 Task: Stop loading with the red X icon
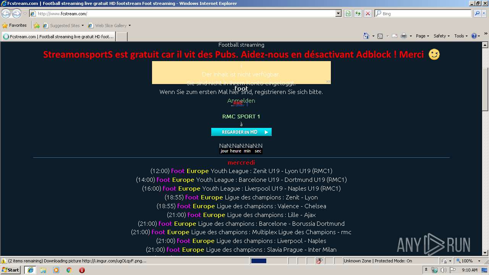click(368, 13)
